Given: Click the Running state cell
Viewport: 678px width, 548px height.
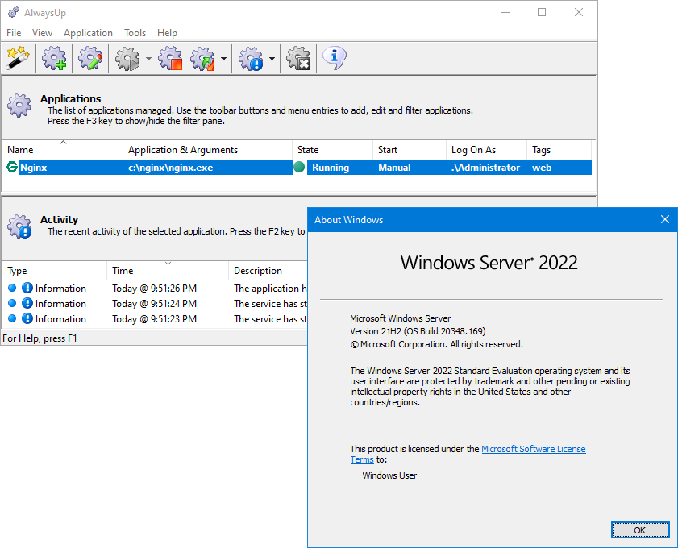Looking at the screenshot, I should 331,168.
